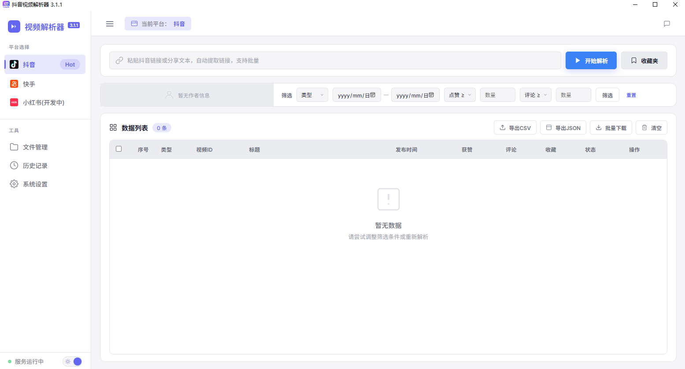Click the download icon on 批量下载
The width and height of the screenshot is (685, 369).
pos(599,127)
